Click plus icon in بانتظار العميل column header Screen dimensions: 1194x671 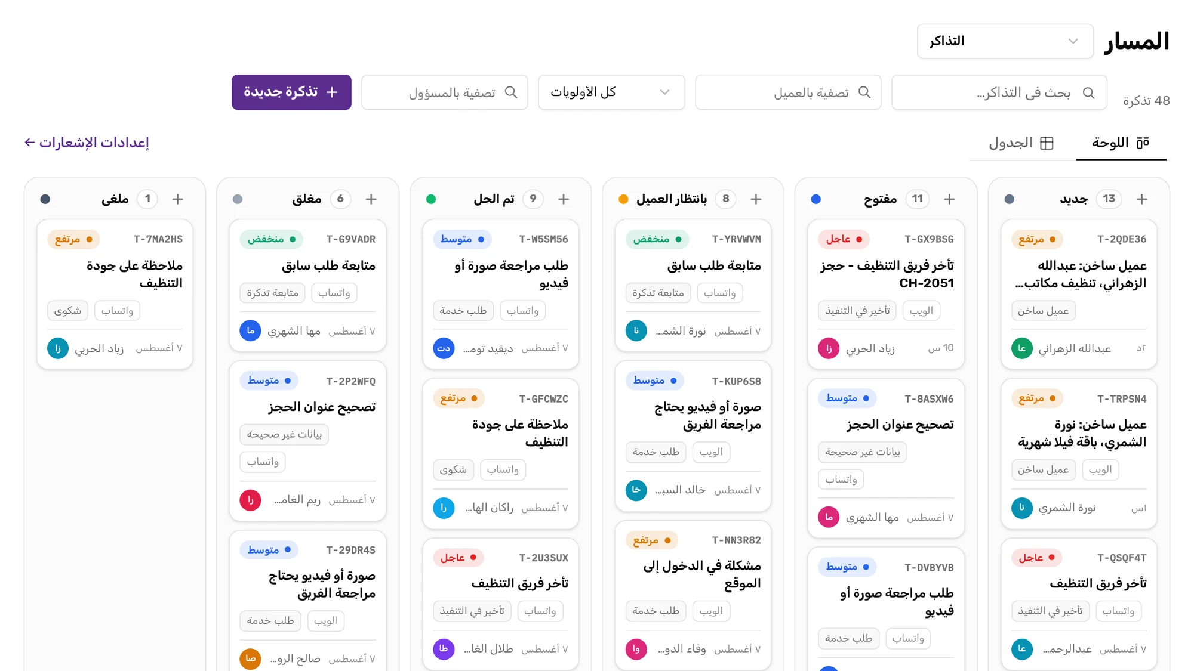tap(756, 199)
